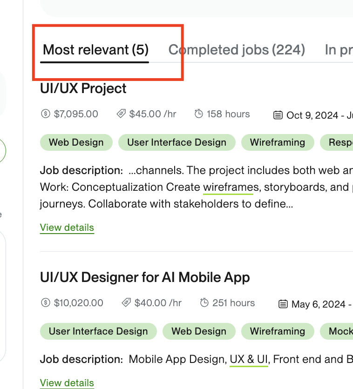Click Wireframing tag under AI Mobile App
Image resolution: width=353 pixels, height=389 pixels.
[x=278, y=331]
